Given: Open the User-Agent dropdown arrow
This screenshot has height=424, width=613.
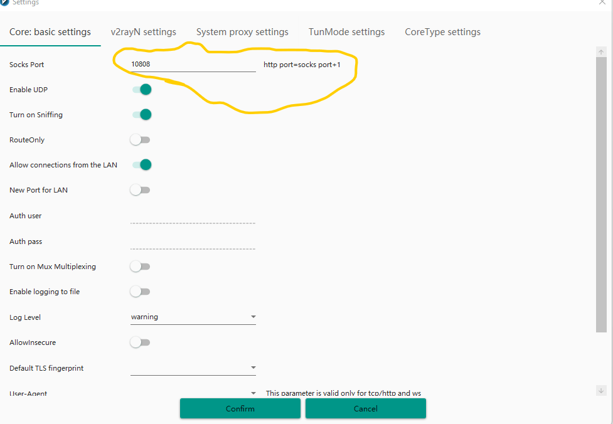Looking at the screenshot, I should point(253,393).
